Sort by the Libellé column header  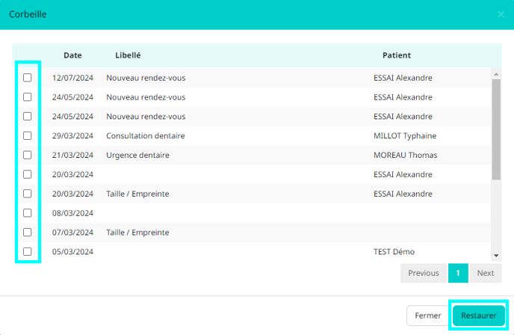[128, 55]
